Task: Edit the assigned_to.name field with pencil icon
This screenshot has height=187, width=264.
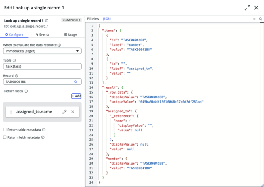Action: 64,112
